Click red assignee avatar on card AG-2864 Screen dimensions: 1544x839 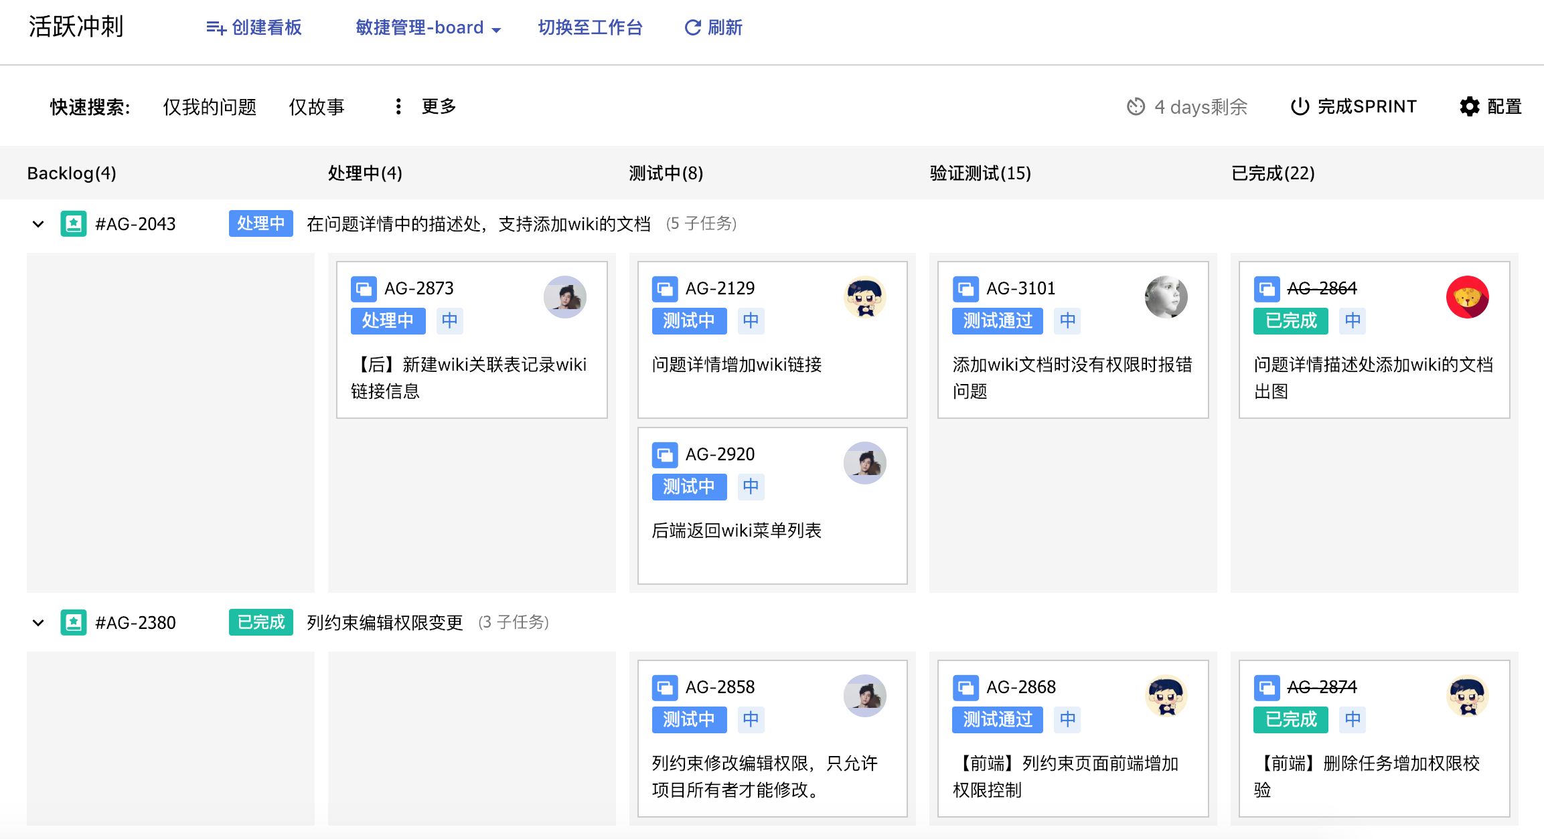pos(1467,297)
